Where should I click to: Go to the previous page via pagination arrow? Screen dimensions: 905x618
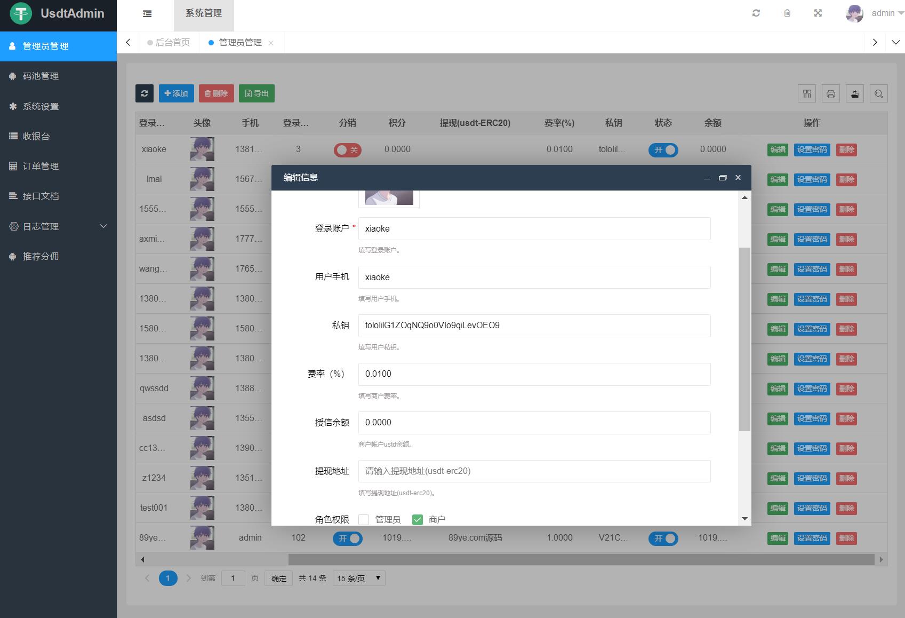point(147,578)
